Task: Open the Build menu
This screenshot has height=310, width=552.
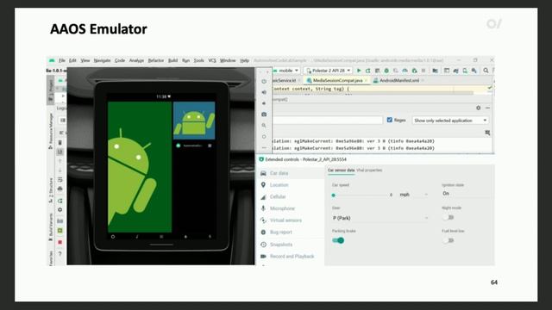Action: click(172, 60)
